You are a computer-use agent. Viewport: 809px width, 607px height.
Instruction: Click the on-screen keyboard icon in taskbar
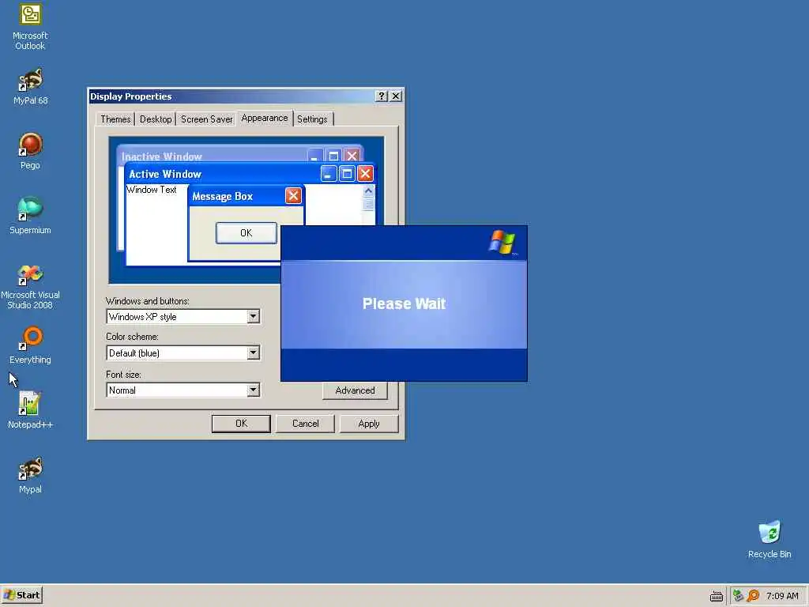(716, 596)
